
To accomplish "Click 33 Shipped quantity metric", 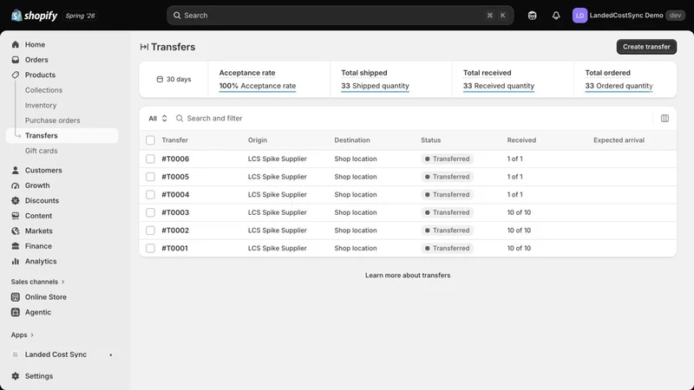I will pyautogui.click(x=375, y=86).
